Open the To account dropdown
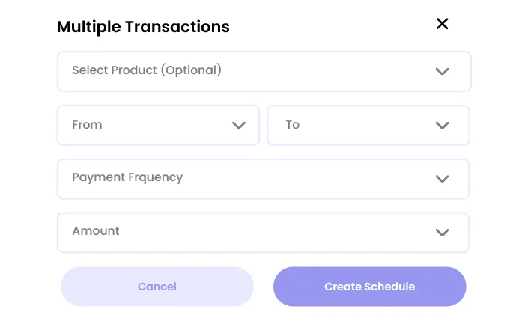The image size is (516, 324). pos(368,125)
